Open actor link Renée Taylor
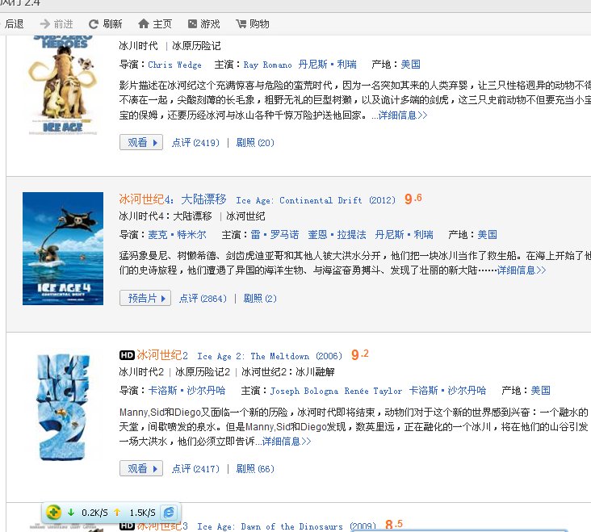Viewport: 591px width, 532px height. [x=373, y=391]
